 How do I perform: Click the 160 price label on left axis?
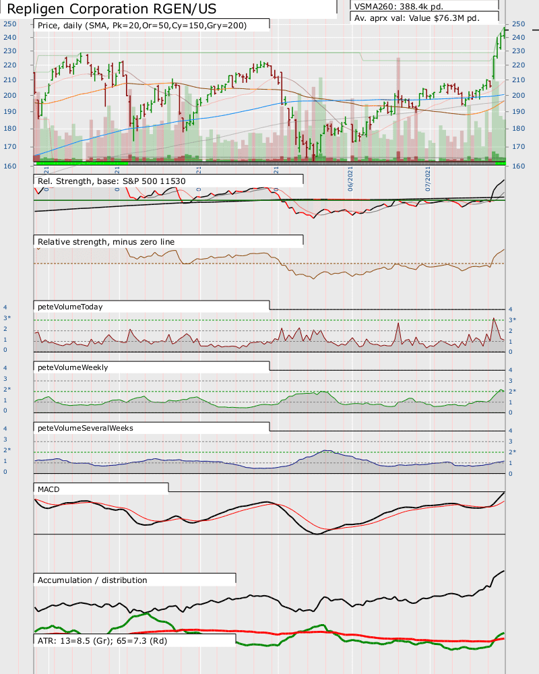pyautogui.click(x=10, y=166)
